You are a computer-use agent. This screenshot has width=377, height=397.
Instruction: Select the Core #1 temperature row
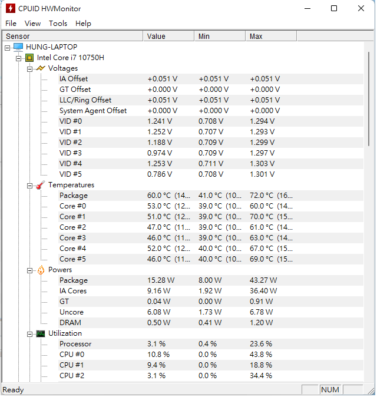[211, 217]
